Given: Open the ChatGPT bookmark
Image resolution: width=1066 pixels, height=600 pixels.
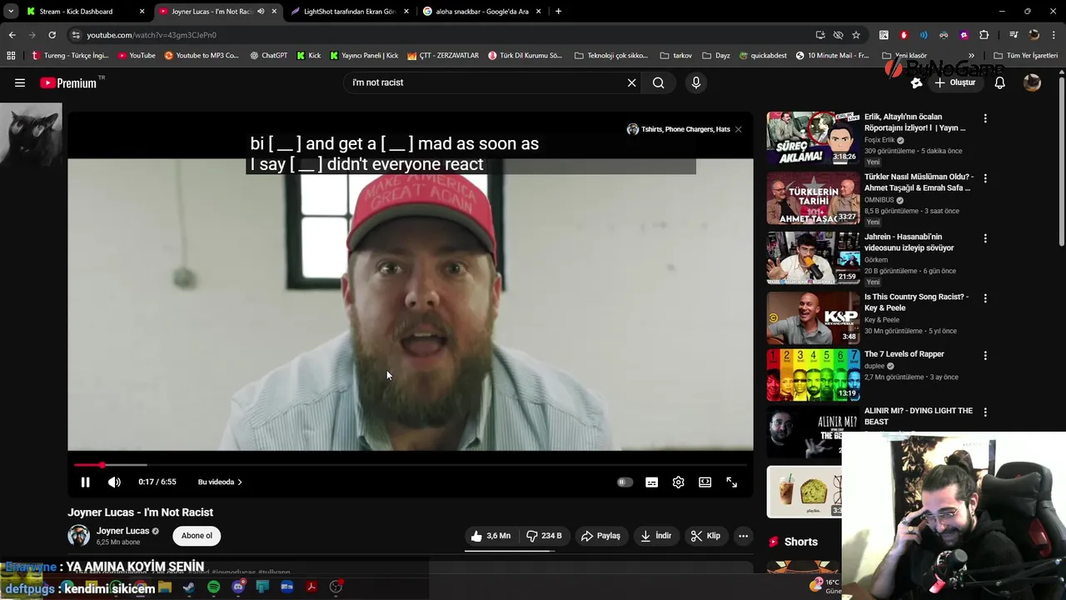Looking at the screenshot, I should click(x=267, y=56).
